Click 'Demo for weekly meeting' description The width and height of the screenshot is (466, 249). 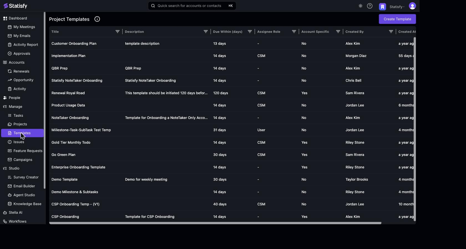tap(146, 180)
